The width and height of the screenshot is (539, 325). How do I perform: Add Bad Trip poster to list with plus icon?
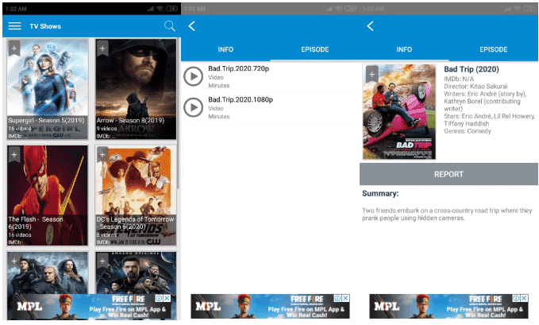point(372,75)
